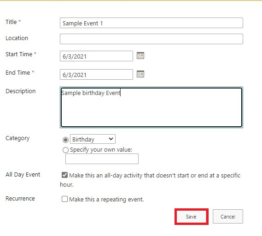Click inside the Description text area
The width and height of the screenshot is (262, 236).
point(151,107)
